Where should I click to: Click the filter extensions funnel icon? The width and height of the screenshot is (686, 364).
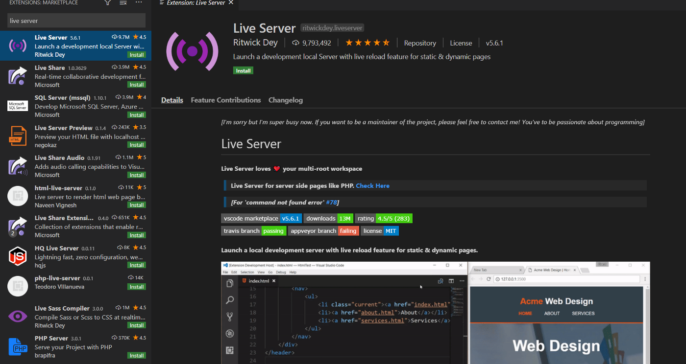click(108, 2)
